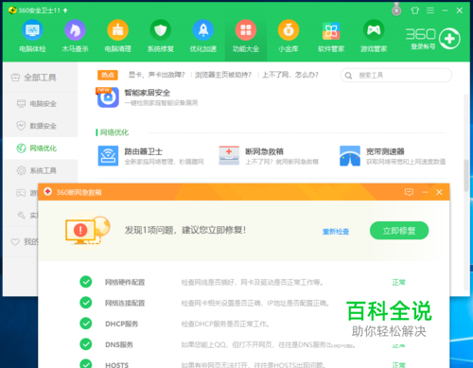Open feedback icon in 断网急救箱 title bar
Screen dimensions: 473x368
(409, 192)
